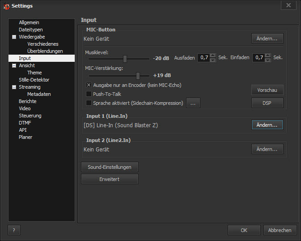Image resolution: width=301 pixels, height=241 pixels.
Task: Cancel the dialog with Abbrechen
Action: 280,230
